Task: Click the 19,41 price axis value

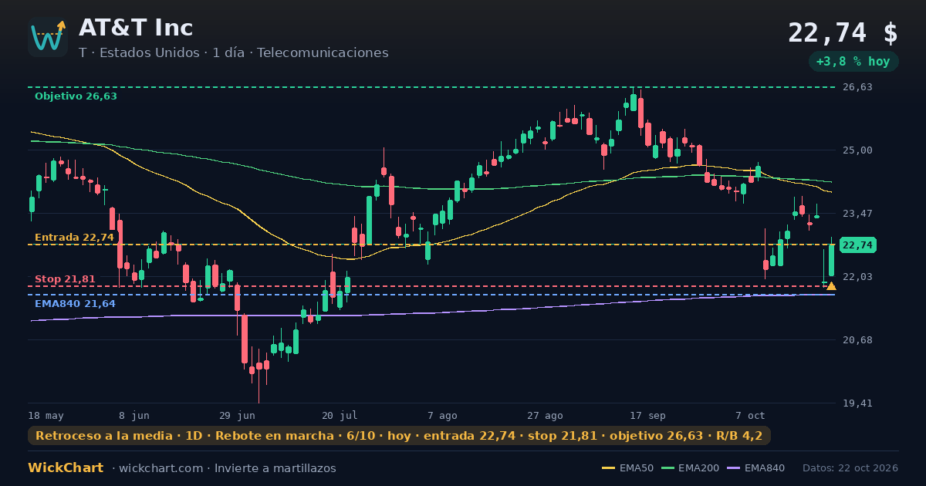Action: (x=857, y=403)
